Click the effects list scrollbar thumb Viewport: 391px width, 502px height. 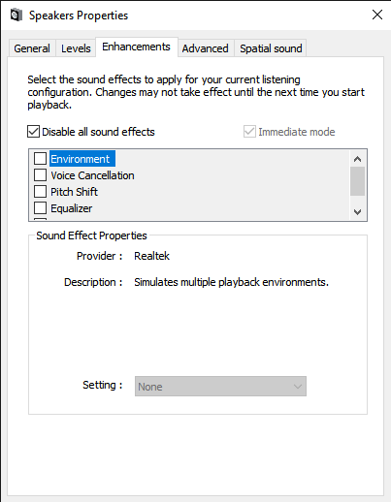pos(357,181)
